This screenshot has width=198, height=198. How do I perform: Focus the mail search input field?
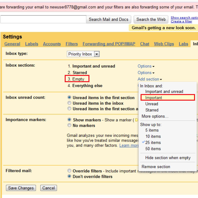click(x=43, y=19)
